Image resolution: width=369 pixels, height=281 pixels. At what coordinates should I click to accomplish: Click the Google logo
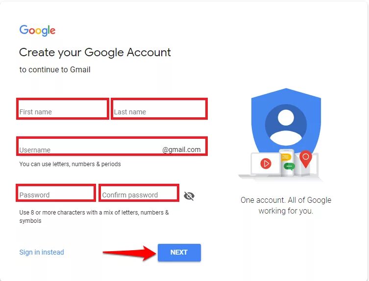click(x=37, y=30)
